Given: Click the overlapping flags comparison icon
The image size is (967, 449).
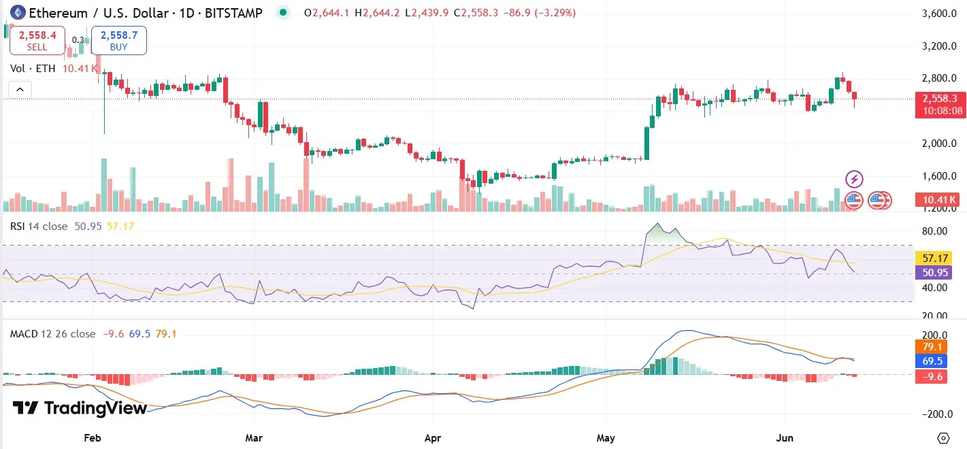Looking at the screenshot, I should (x=879, y=200).
